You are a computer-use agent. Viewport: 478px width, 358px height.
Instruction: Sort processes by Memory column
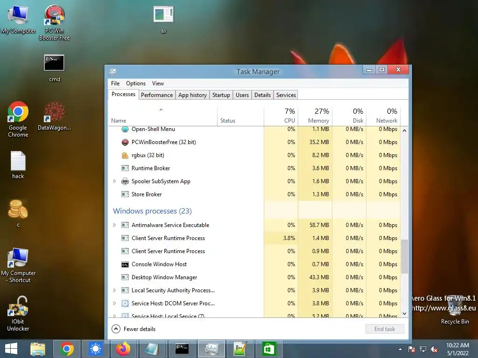coord(315,116)
